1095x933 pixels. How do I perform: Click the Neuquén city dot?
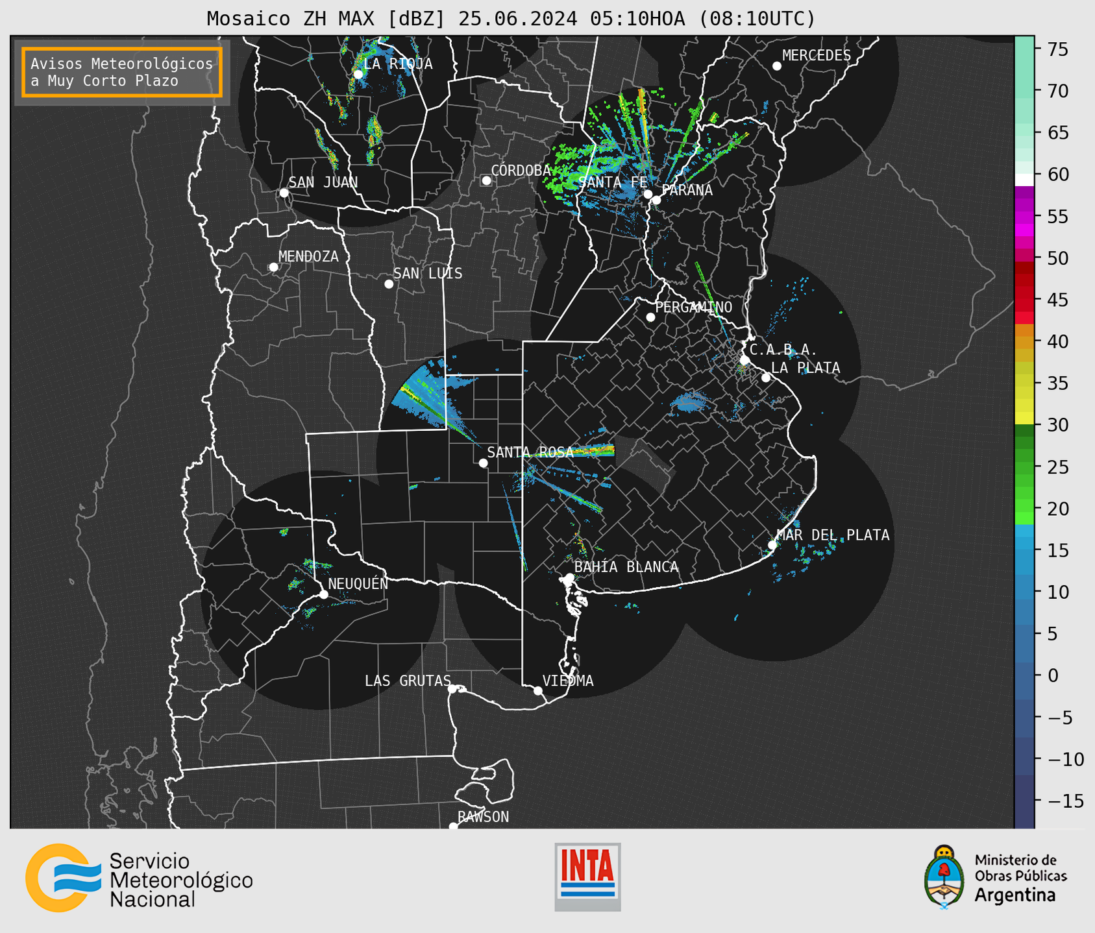[323, 594]
